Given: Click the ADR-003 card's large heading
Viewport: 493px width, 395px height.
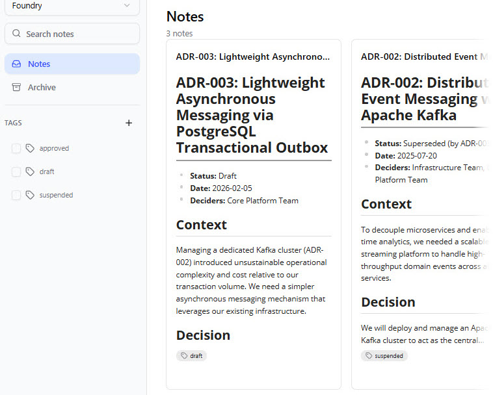Looking at the screenshot, I should (252, 115).
